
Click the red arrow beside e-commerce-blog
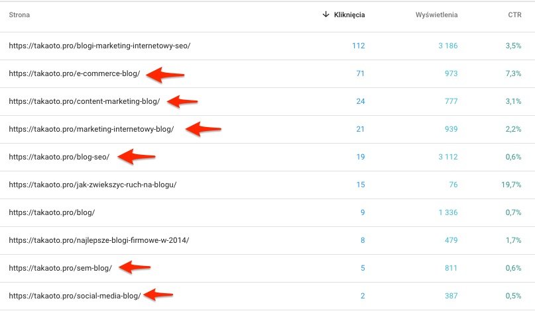coord(165,75)
